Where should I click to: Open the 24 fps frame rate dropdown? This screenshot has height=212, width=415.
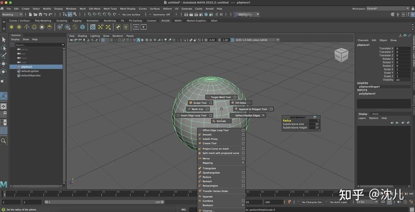(x=367, y=202)
